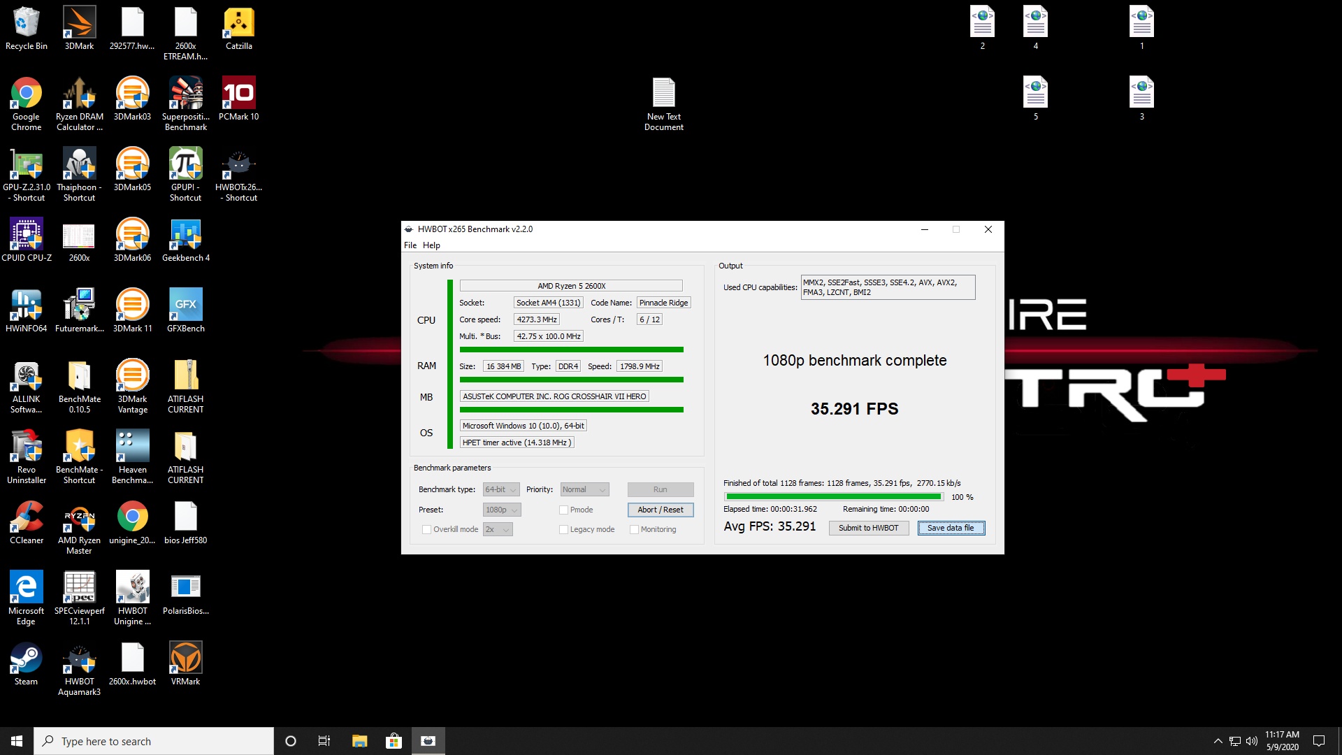Open SPECviewperf 12.1.1 desktop icon
Screen dimensions: 1342x755
point(79,598)
